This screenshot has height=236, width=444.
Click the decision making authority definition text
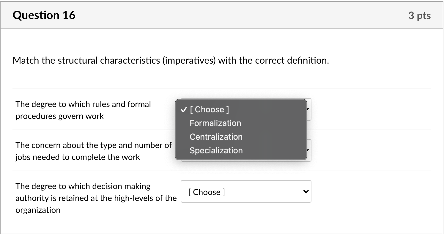coord(96,198)
